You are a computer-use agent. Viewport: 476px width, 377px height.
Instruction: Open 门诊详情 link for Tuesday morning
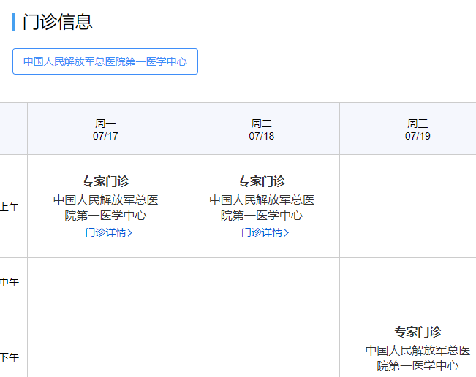(x=262, y=232)
